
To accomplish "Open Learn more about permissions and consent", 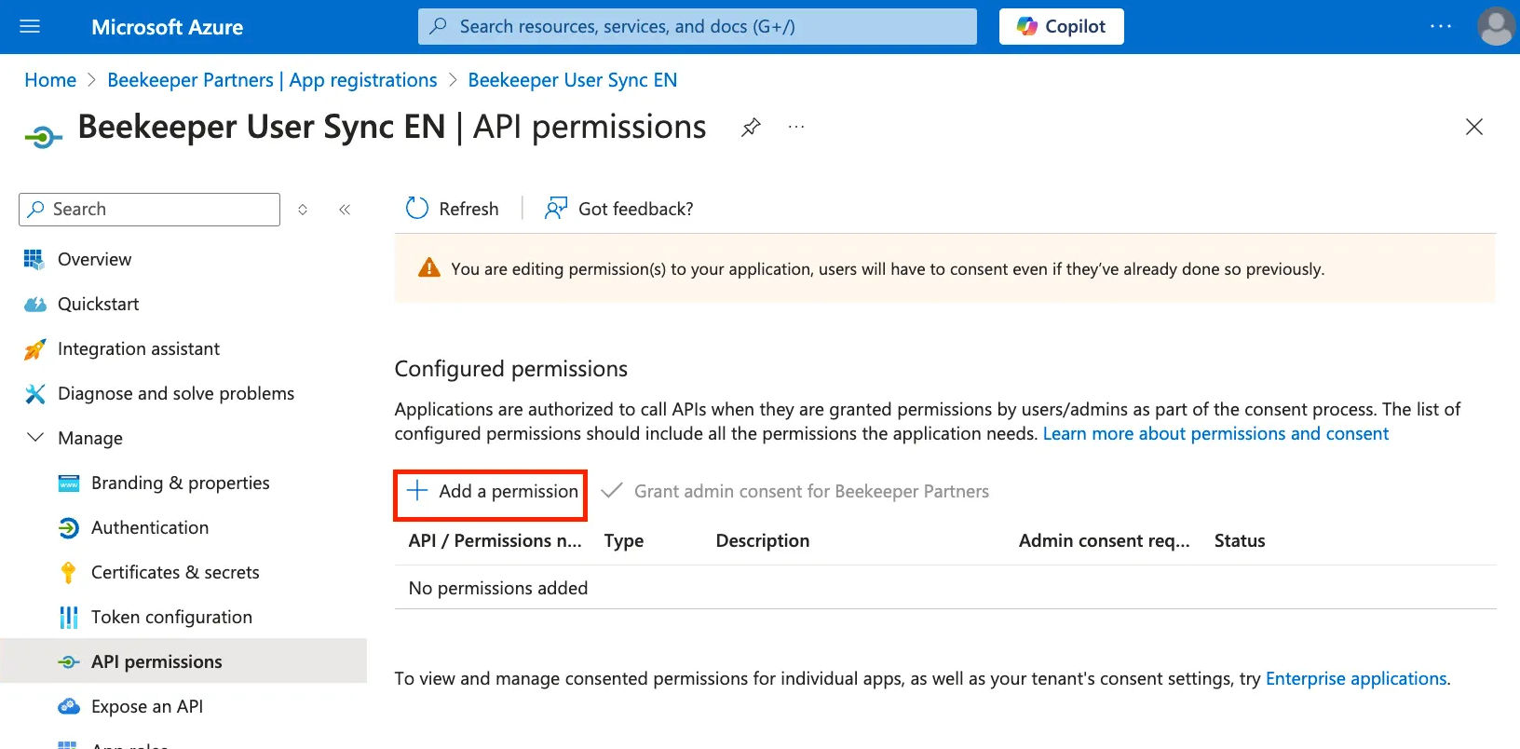I will (1215, 434).
